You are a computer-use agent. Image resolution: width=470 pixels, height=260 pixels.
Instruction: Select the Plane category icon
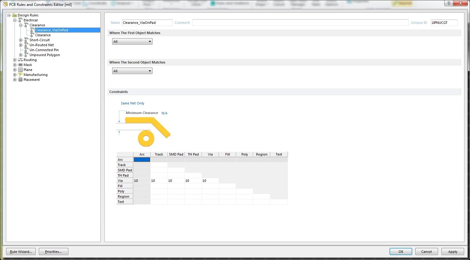pyautogui.click(x=20, y=70)
